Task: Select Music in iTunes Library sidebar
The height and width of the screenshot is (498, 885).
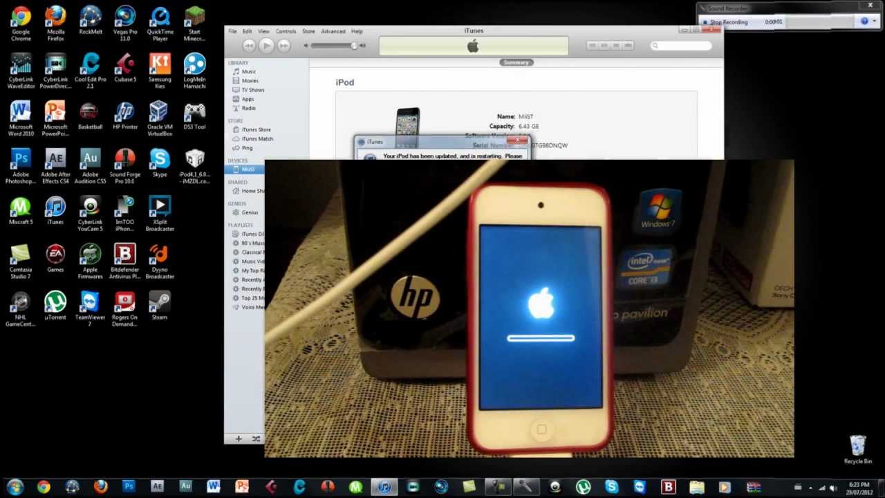Action: pos(249,72)
